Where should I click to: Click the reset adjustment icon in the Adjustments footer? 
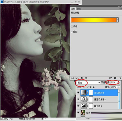click(x=115, y=78)
